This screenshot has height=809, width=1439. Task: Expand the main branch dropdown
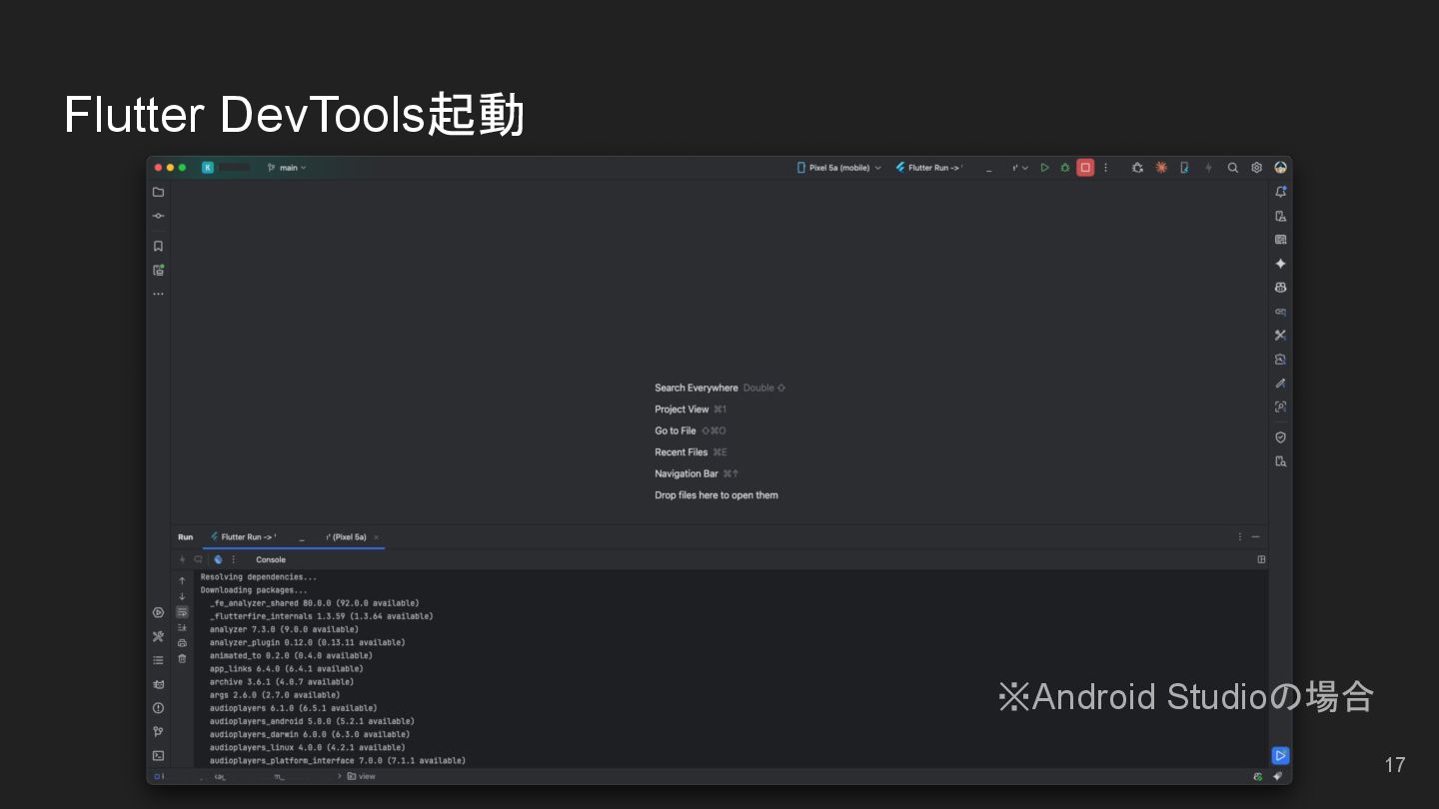point(288,168)
